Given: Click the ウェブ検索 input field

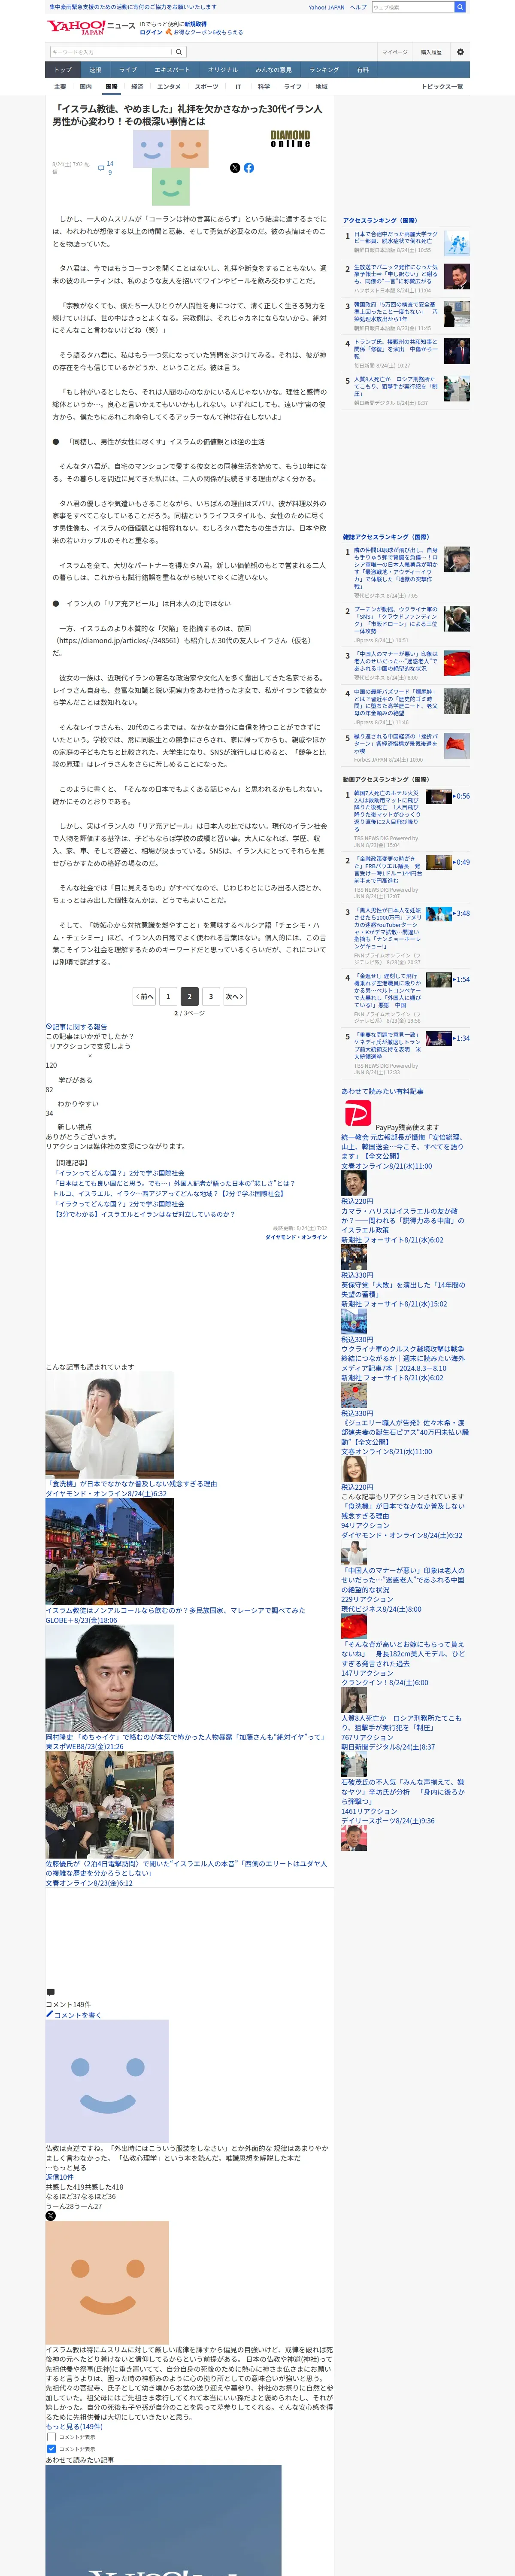Looking at the screenshot, I should click(x=412, y=7).
